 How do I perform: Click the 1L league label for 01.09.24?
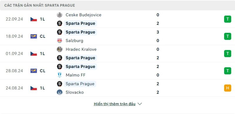click(x=42, y=54)
